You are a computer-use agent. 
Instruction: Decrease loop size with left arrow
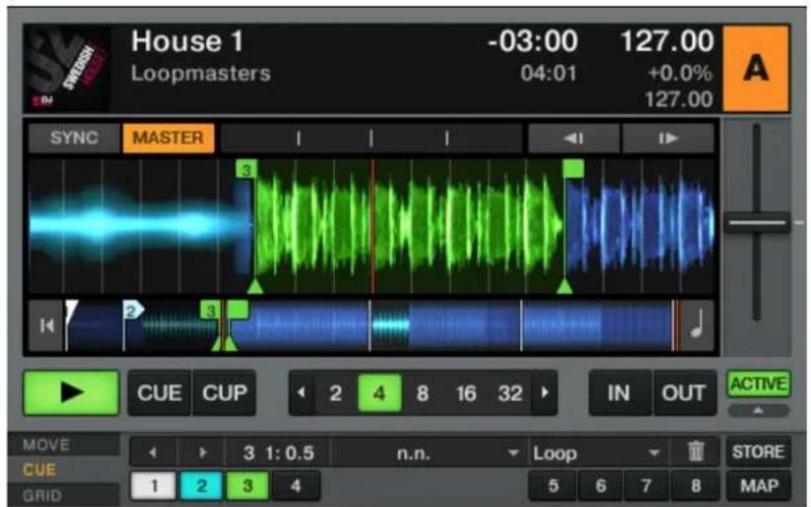pos(302,393)
